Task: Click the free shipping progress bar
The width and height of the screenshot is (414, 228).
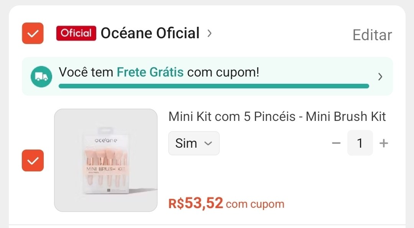Action: (x=214, y=86)
